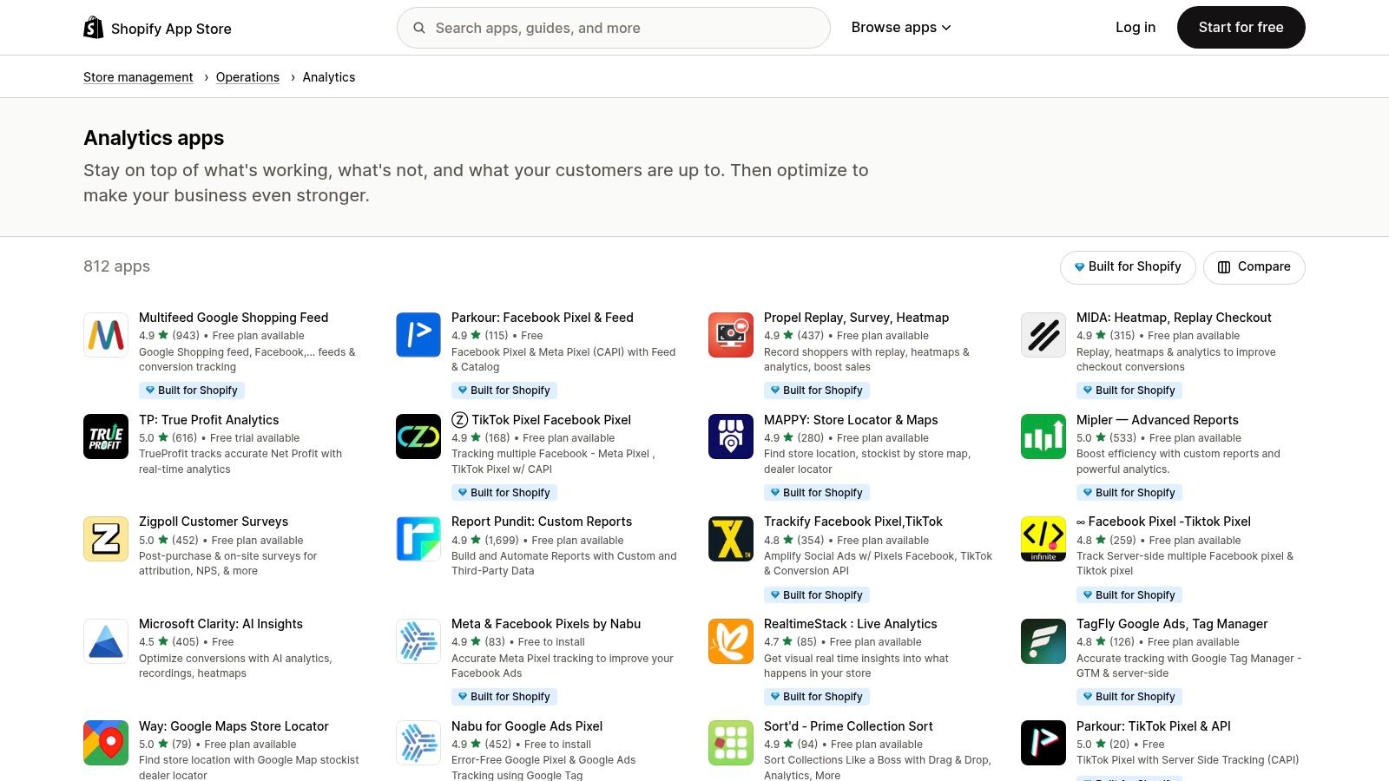Screen dimensions: 1389x781
Task: Click the Way: Google Maps Store Locator icon
Action: pos(105,743)
